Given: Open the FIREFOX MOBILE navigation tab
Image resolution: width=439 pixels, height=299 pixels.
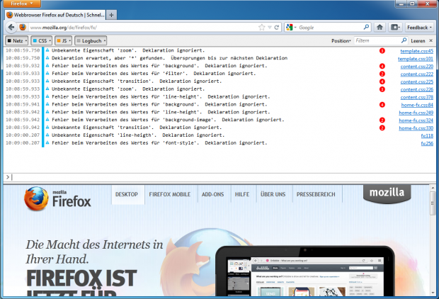Looking at the screenshot, I should (x=170, y=194).
